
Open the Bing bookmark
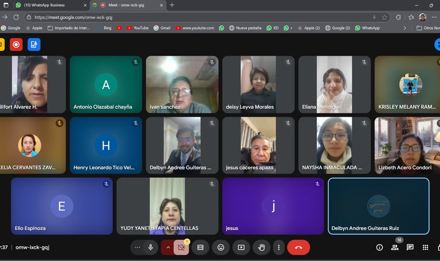pyautogui.click(x=104, y=28)
